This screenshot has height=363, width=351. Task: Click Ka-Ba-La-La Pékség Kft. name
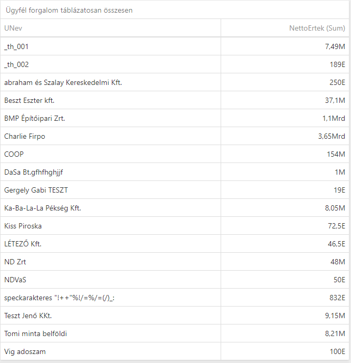tap(43, 208)
